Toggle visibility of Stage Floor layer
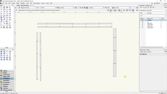Viewport: 167px width, 94px height. coord(142,23)
